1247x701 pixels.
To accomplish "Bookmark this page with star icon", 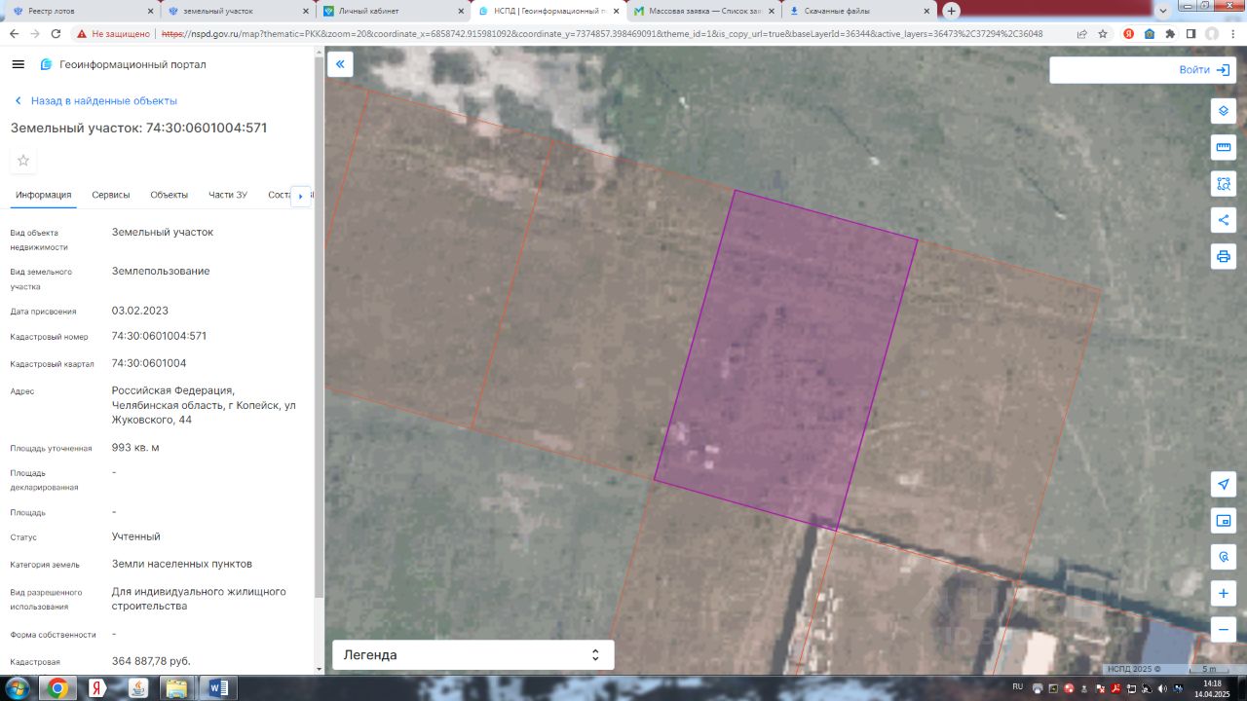I will pos(1103,33).
